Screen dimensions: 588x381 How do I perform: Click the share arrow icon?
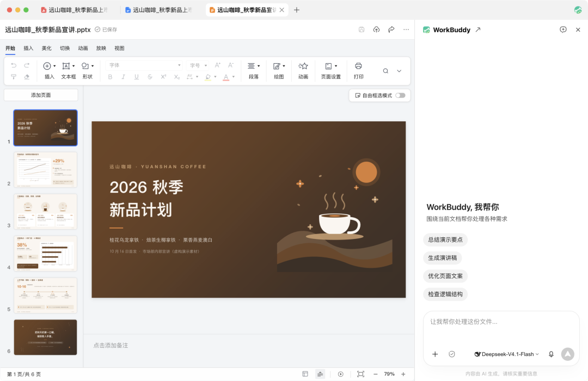(x=391, y=29)
